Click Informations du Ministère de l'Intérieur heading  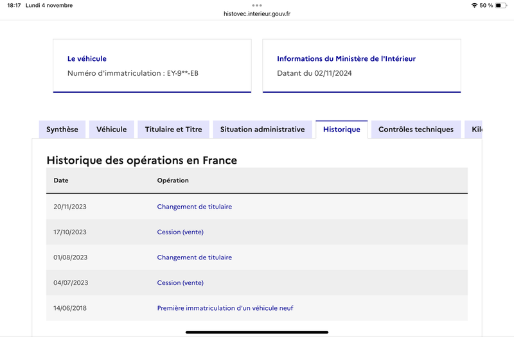[346, 58]
